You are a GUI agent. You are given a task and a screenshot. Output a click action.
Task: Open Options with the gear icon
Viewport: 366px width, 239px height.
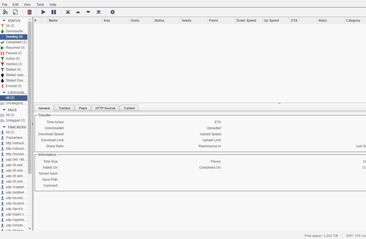coord(113,12)
